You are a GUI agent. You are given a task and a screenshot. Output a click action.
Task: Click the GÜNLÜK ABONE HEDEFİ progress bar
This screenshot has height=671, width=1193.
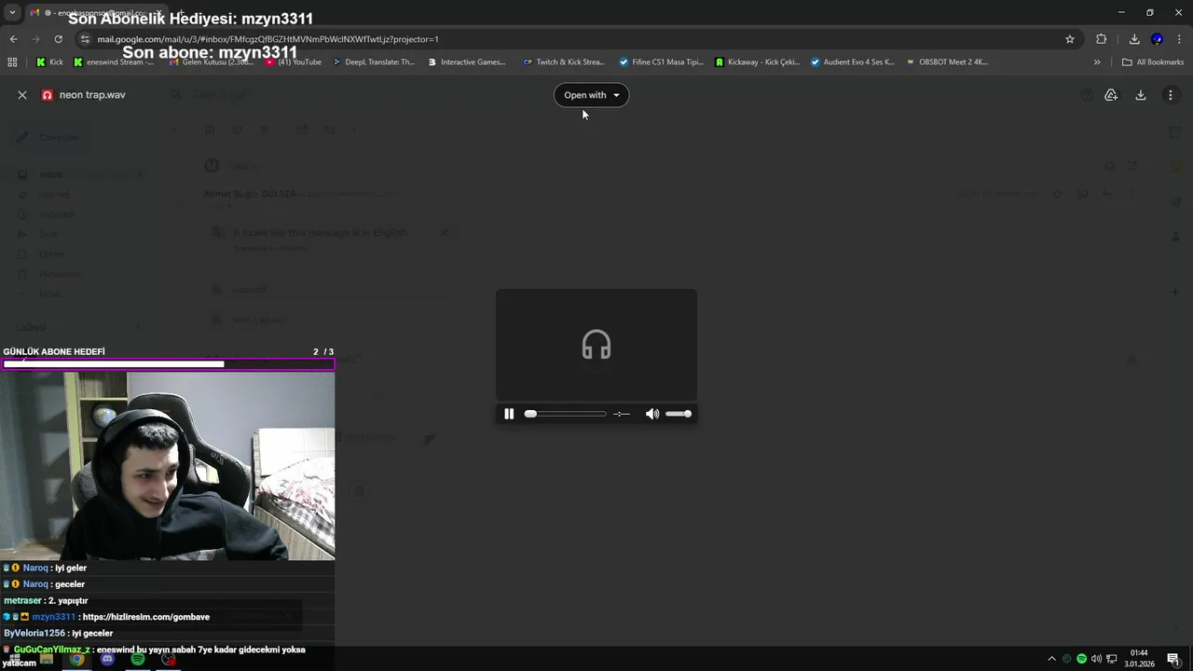(168, 364)
